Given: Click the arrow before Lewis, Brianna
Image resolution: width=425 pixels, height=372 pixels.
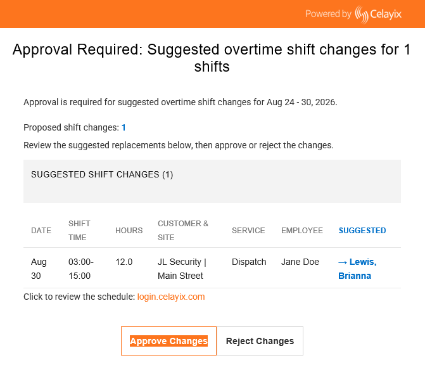Looking at the screenshot, I should (343, 262).
